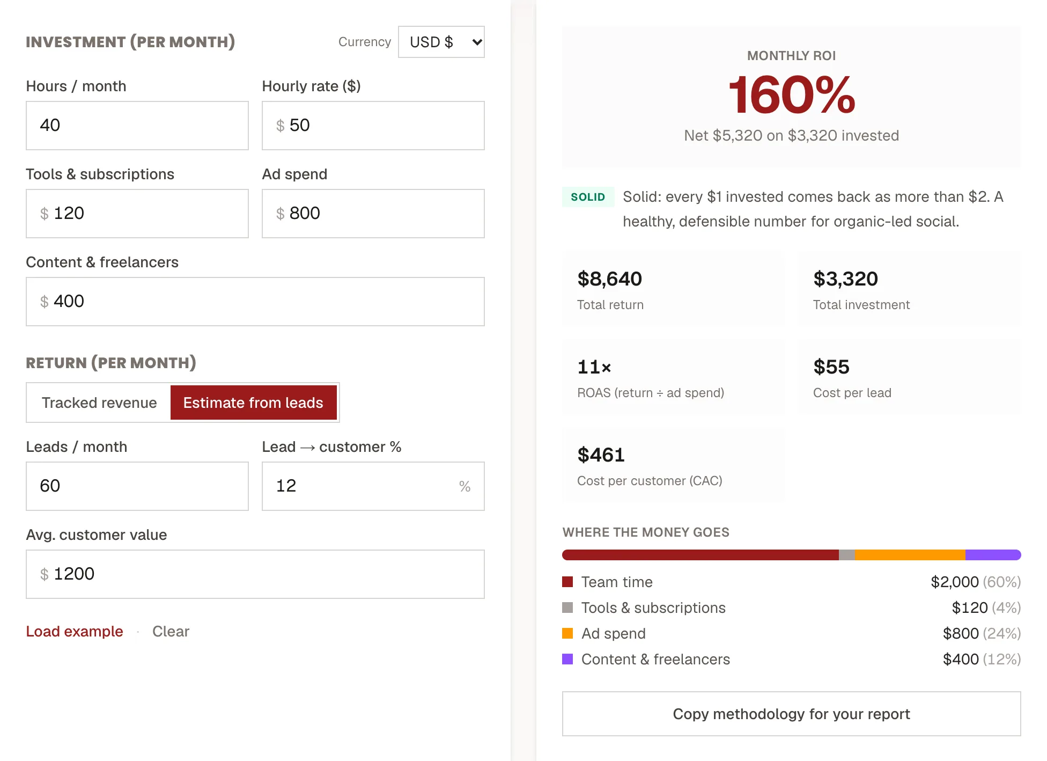Image resolution: width=1047 pixels, height=761 pixels.
Task: Click the $8,640 Total return value
Action: click(609, 279)
